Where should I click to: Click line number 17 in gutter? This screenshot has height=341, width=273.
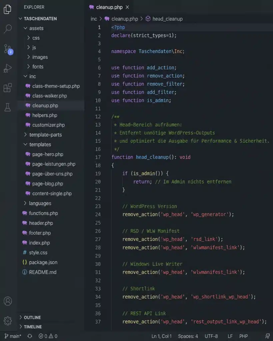point(98,157)
